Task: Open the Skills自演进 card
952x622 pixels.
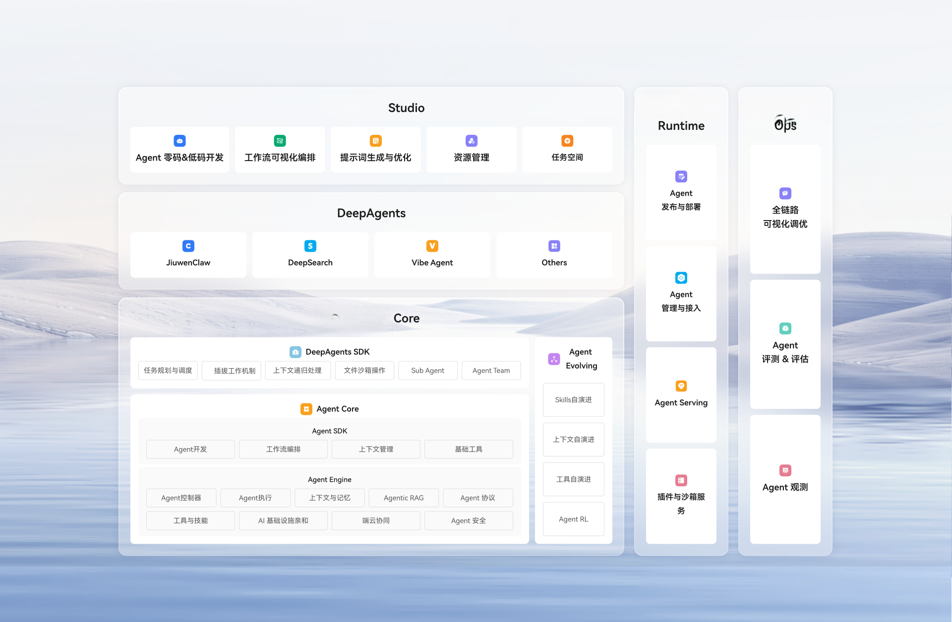Action: pos(574,399)
